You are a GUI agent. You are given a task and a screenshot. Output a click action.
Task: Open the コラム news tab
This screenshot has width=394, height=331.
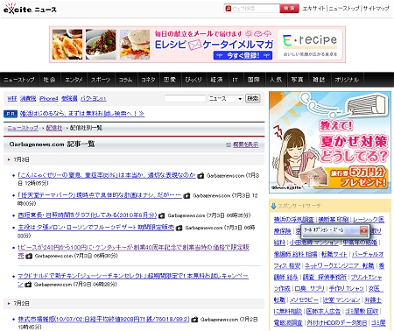tap(125, 80)
